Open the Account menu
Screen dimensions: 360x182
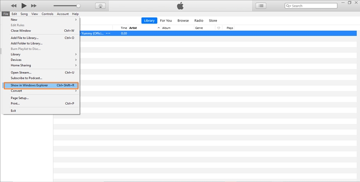pyautogui.click(x=63, y=14)
